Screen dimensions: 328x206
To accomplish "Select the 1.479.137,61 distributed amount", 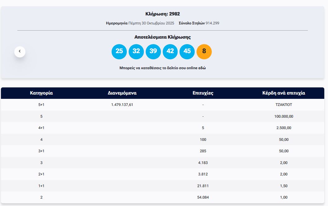I will pyautogui.click(x=122, y=105).
